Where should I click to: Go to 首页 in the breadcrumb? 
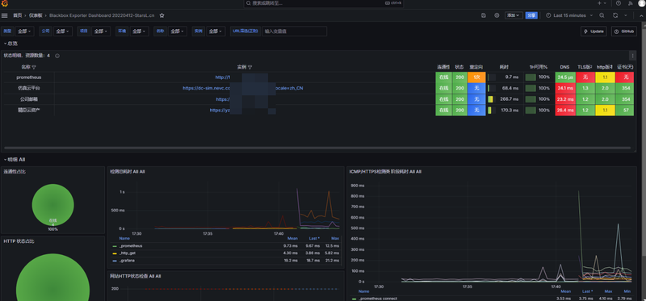(x=17, y=15)
